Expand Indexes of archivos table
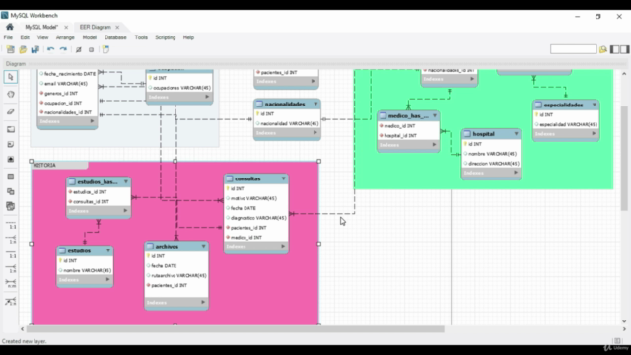Viewport: 631px width, 355px height. pos(203,302)
